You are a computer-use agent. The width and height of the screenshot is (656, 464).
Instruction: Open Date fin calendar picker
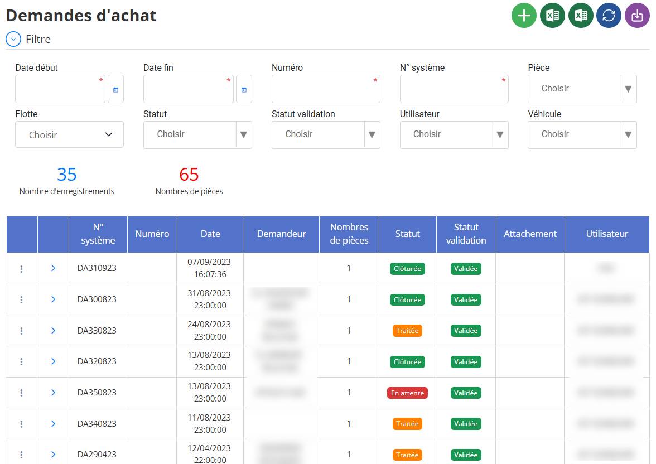(x=244, y=89)
